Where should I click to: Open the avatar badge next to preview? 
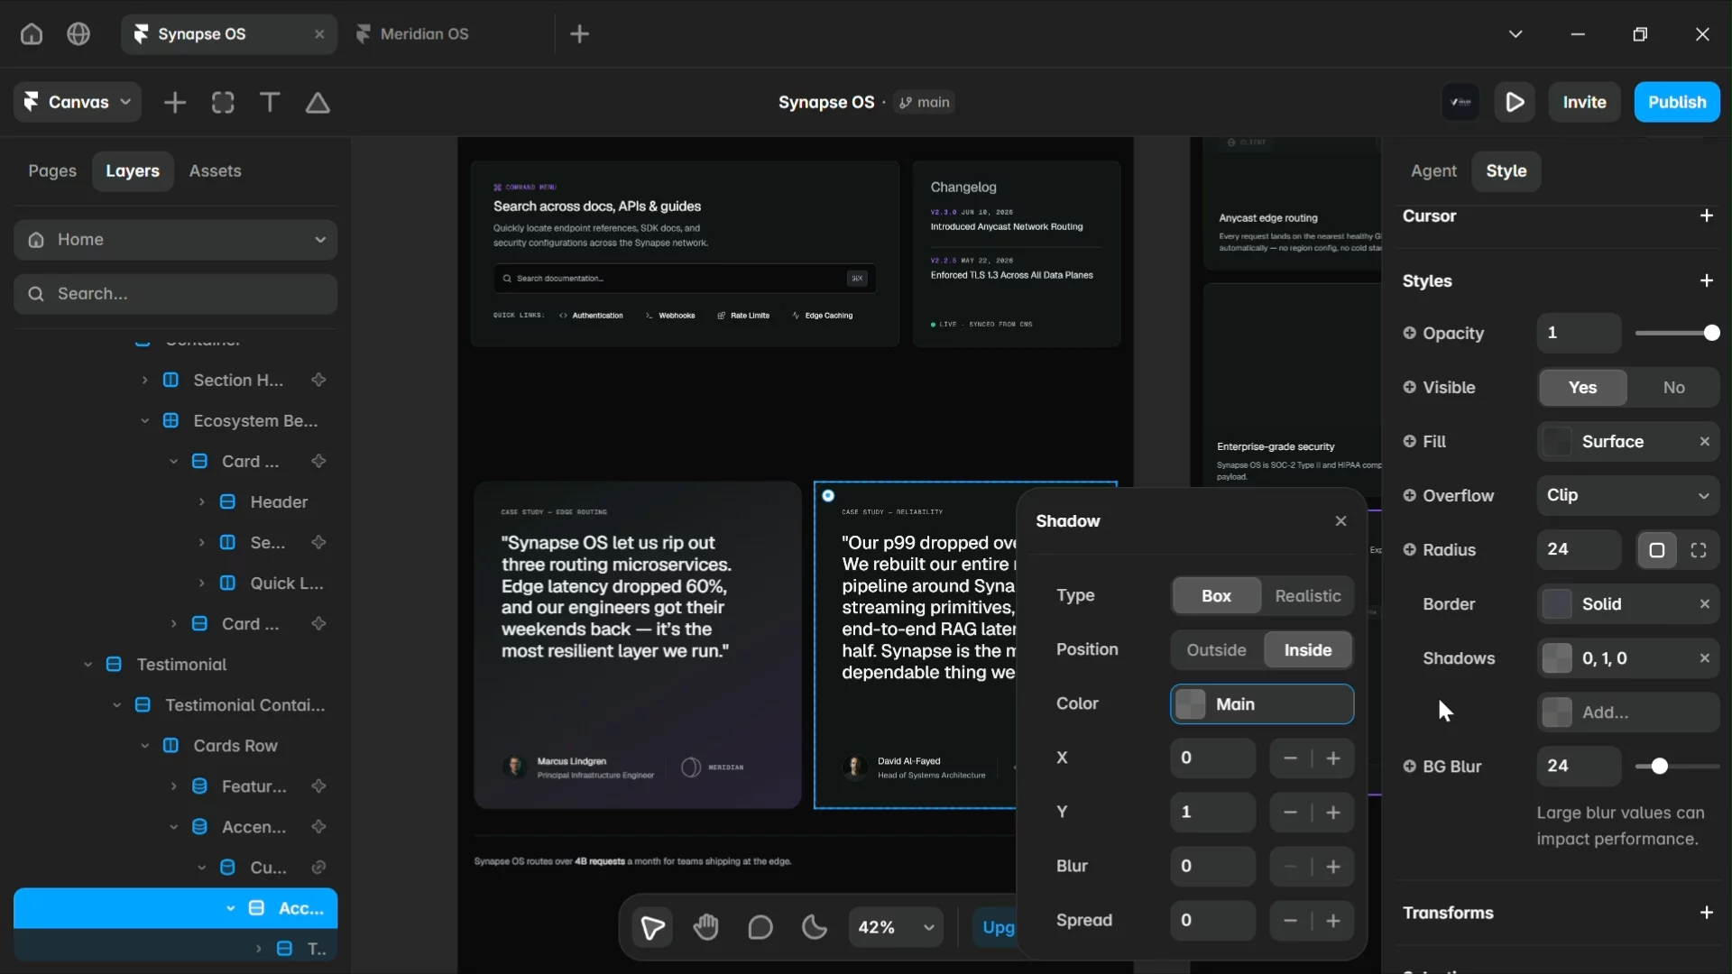point(1461,102)
